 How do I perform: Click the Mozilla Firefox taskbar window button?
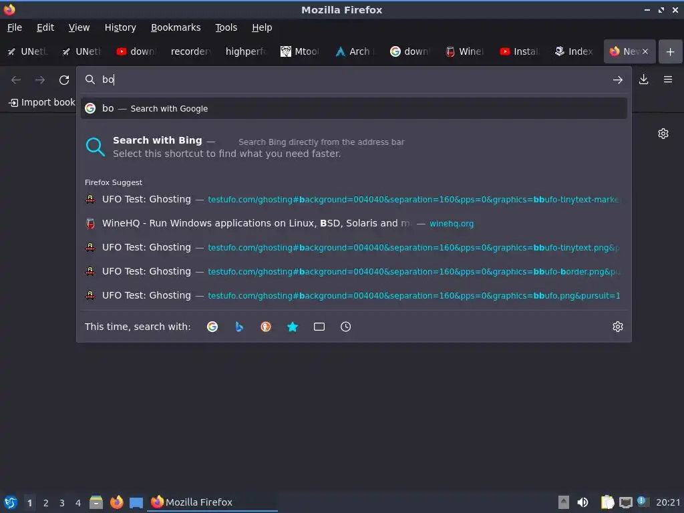(x=213, y=502)
